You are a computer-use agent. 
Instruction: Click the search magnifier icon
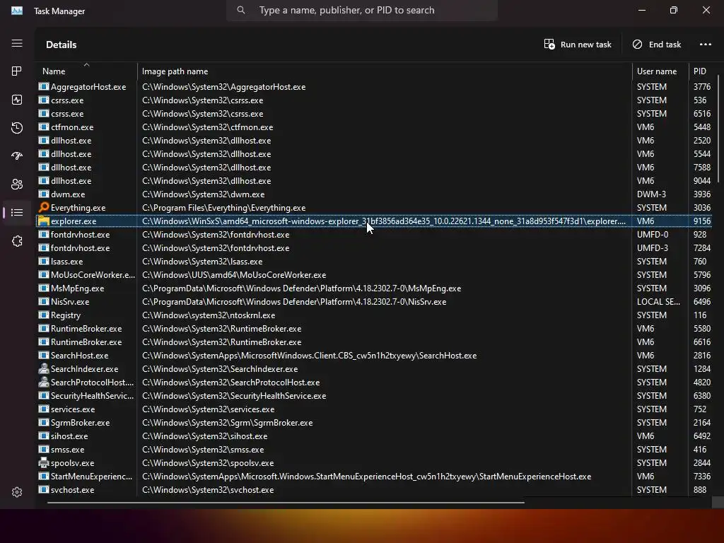pyautogui.click(x=241, y=10)
